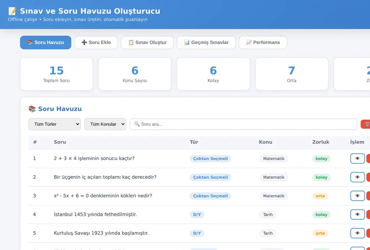Click the Konu Sayısı card showing 6

coord(135,74)
